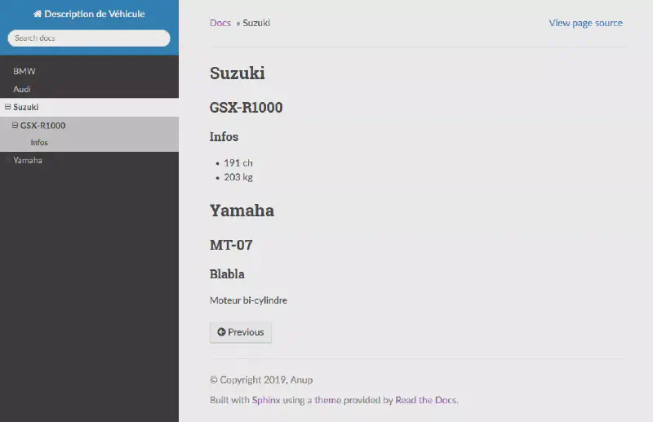The image size is (653, 422).
Task: Click the Docs breadcrumb link
Action: click(x=220, y=23)
